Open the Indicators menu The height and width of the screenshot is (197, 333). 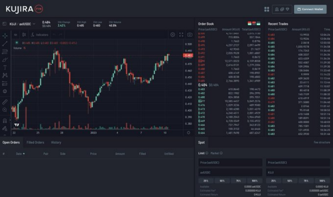coord(40,35)
